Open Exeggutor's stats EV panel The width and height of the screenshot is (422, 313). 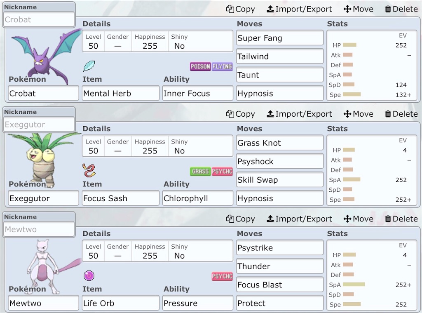pos(372,170)
